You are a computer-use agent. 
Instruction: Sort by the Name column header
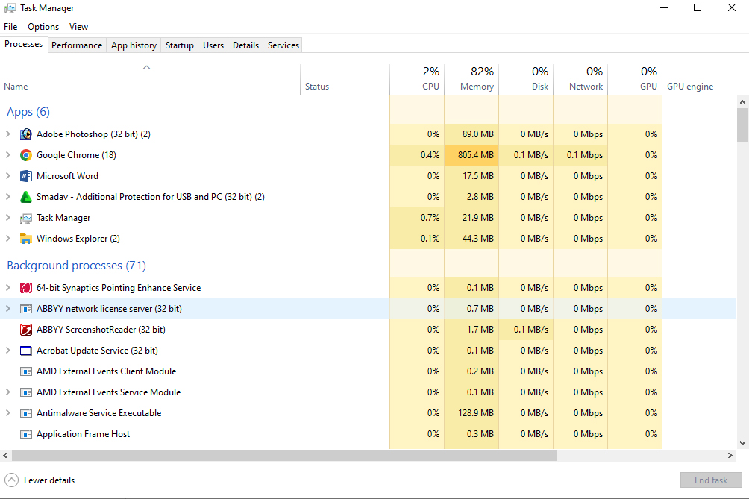pyautogui.click(x=150, y=79)
